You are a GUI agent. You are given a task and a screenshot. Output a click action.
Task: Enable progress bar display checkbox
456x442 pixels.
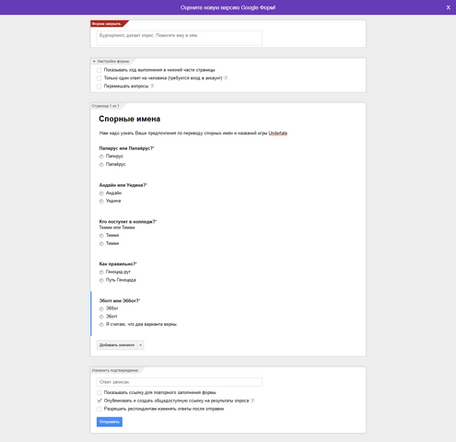(99, 70)
